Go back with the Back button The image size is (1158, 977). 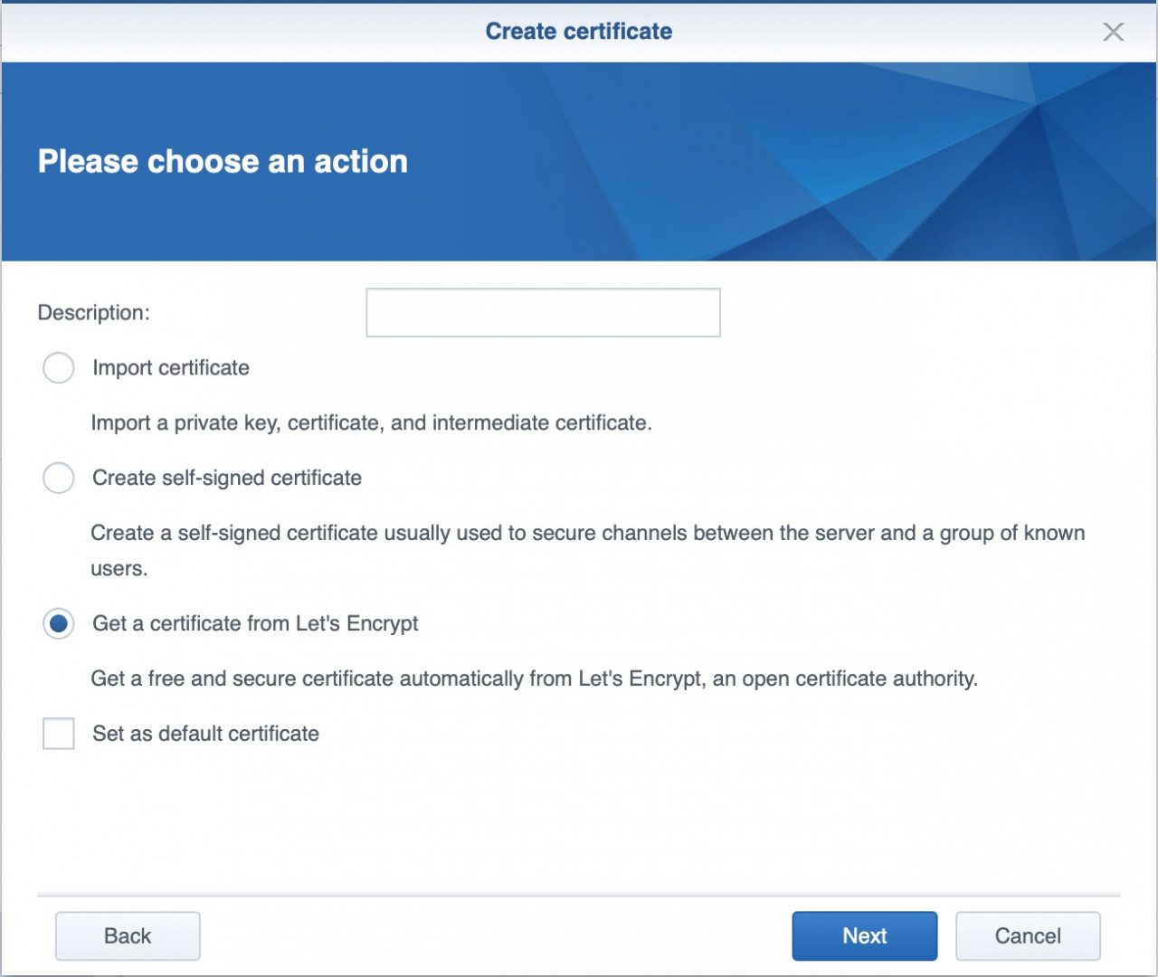tap(128, 935)
